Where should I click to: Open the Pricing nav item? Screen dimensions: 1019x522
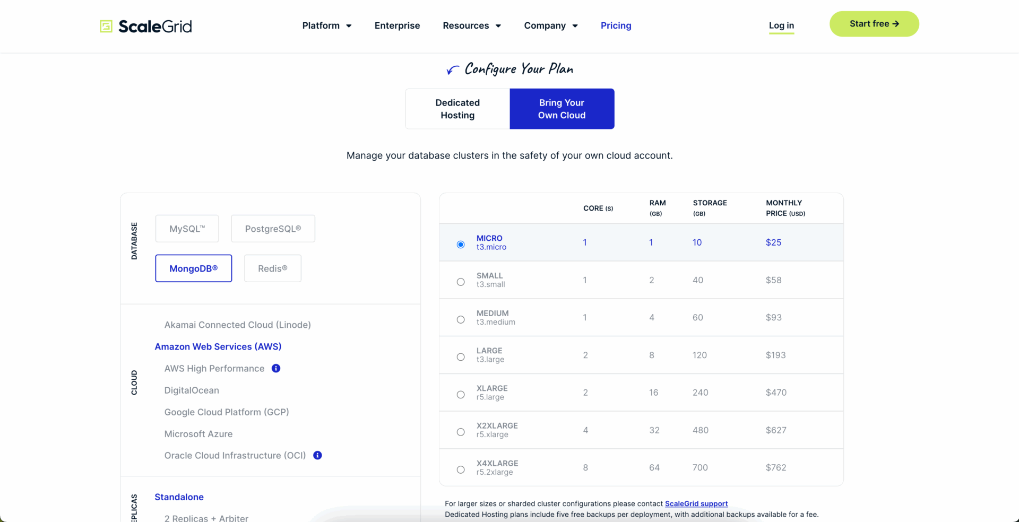click(x=616, y=25)
